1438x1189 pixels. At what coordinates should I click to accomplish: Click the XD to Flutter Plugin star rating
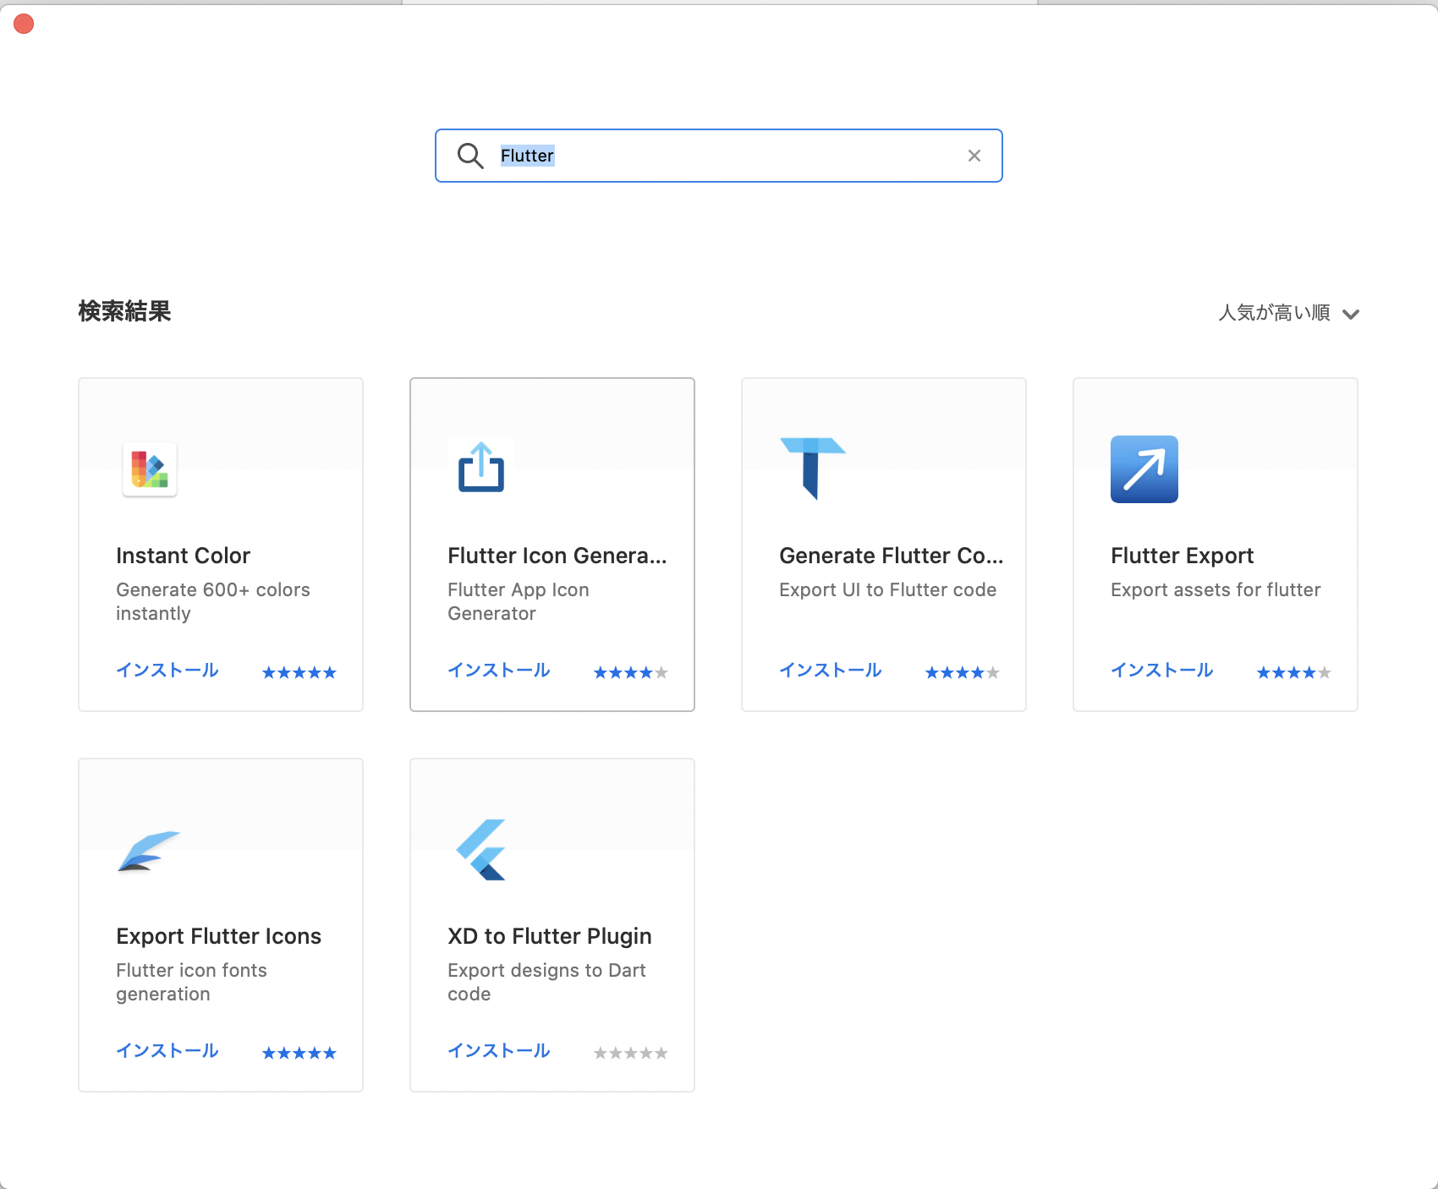pyautogui.click(x=631, y=1053)
